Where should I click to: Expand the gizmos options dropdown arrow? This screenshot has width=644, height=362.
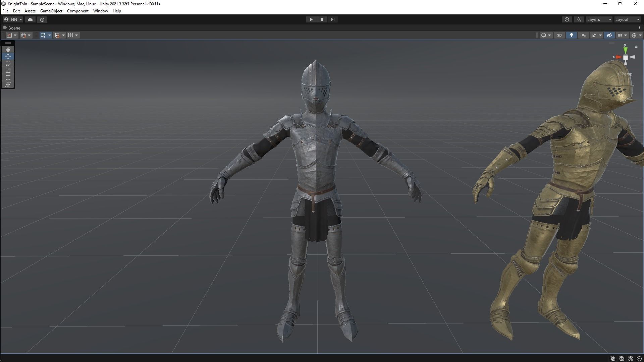(640, 35)
